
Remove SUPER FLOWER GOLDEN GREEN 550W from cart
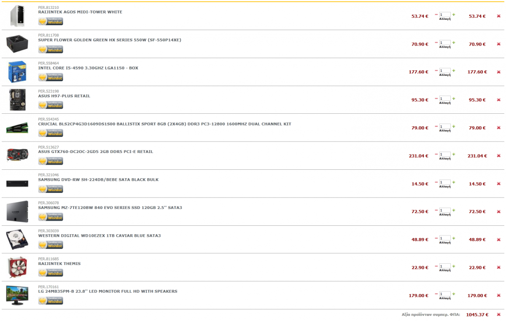498,44
